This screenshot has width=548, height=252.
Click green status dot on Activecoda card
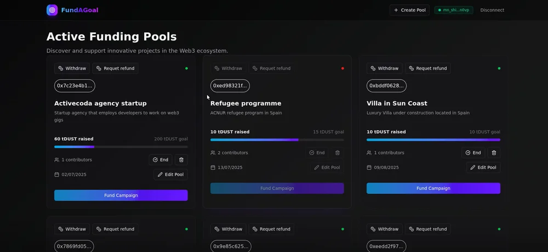[186, 68]
